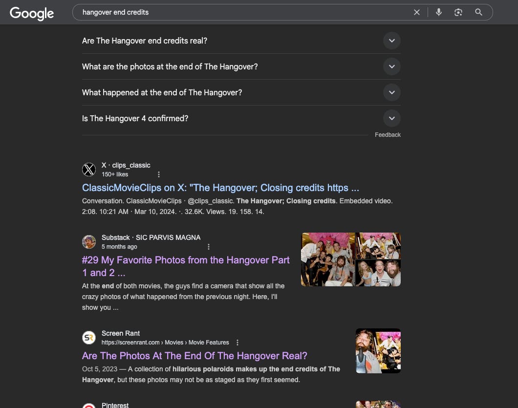Click the "150+ likes" text
The height and width of the screenshot is (408, 518).
pyautogui.click(x=115, y=174)
